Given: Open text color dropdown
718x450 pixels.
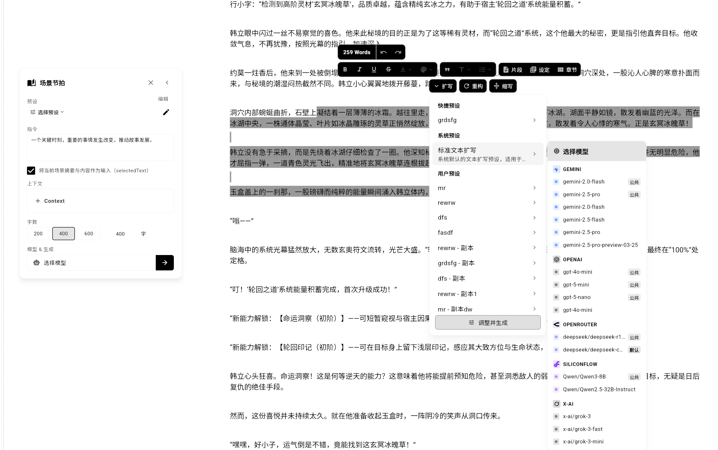Looking at the screenshot, I should pyautogui.click(x=406, y=70).
